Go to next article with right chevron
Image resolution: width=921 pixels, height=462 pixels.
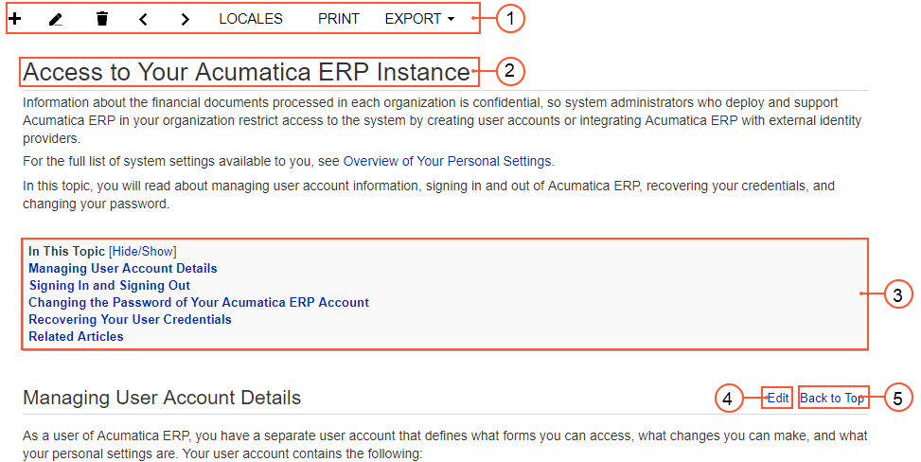coord(185,19)
